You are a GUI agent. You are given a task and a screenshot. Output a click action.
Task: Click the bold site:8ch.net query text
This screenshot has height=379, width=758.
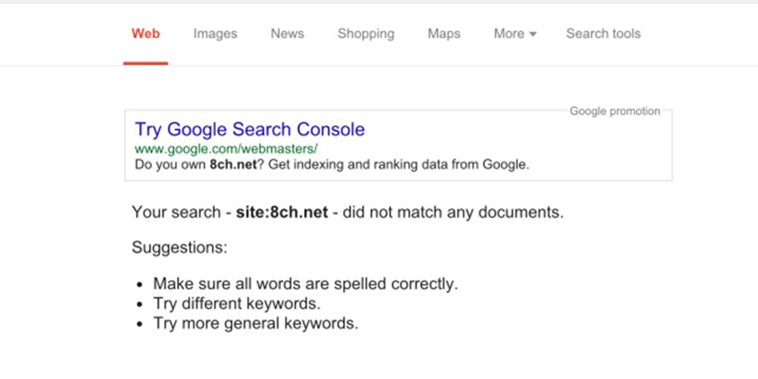pos(282,212)
